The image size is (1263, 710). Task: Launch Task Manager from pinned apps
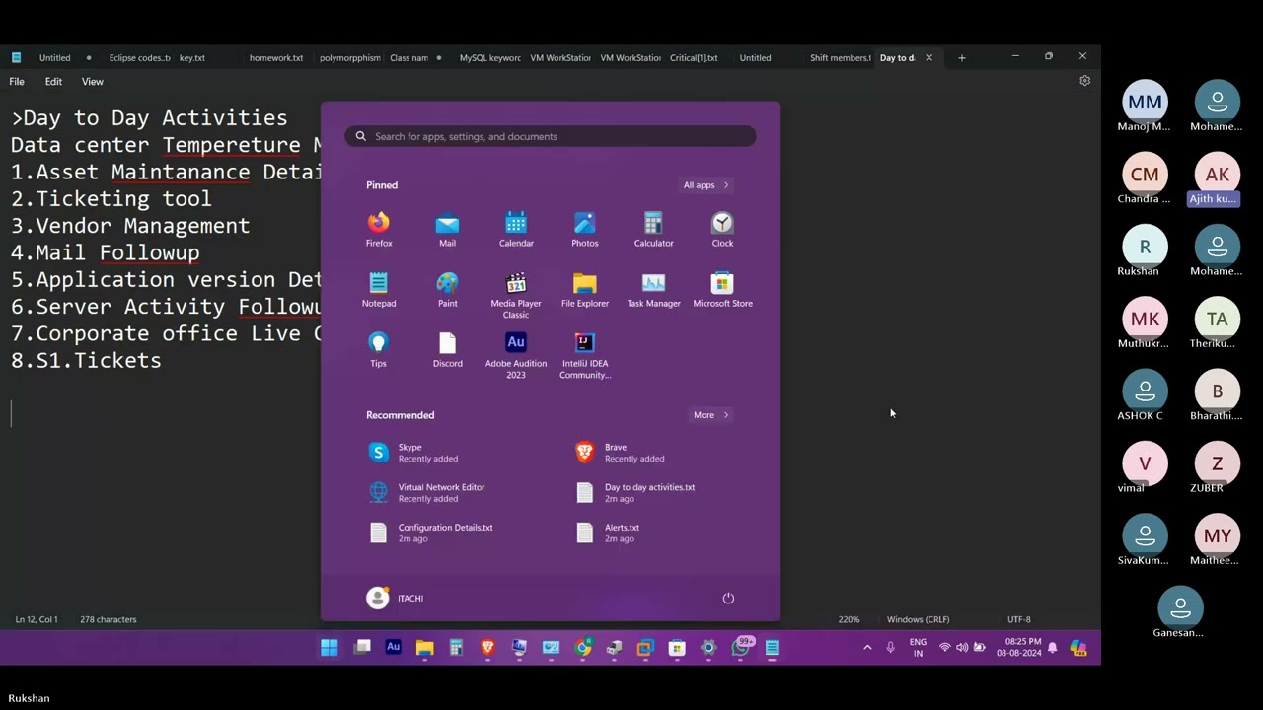pos(653,290)
